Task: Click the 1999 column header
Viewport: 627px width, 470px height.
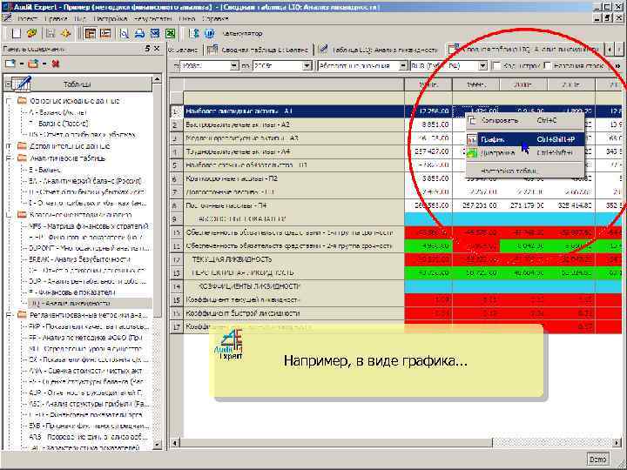Action: 475,84
